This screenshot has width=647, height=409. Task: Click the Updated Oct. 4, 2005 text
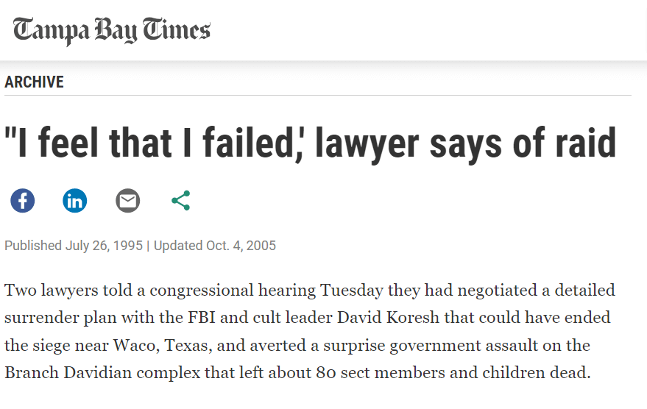214,246
